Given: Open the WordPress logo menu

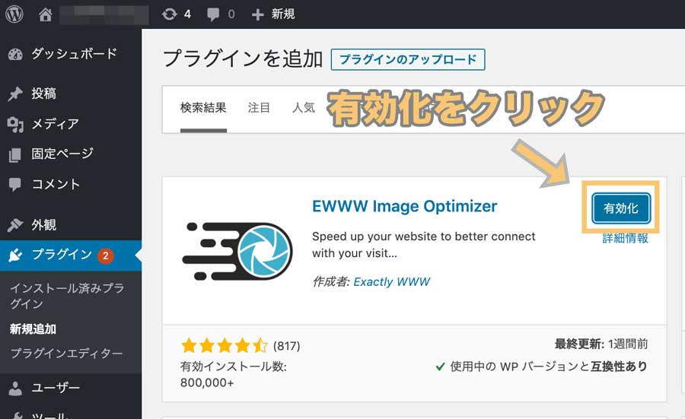Looking at the screenshot, I should pyautogui.click(x=14, y=14).
